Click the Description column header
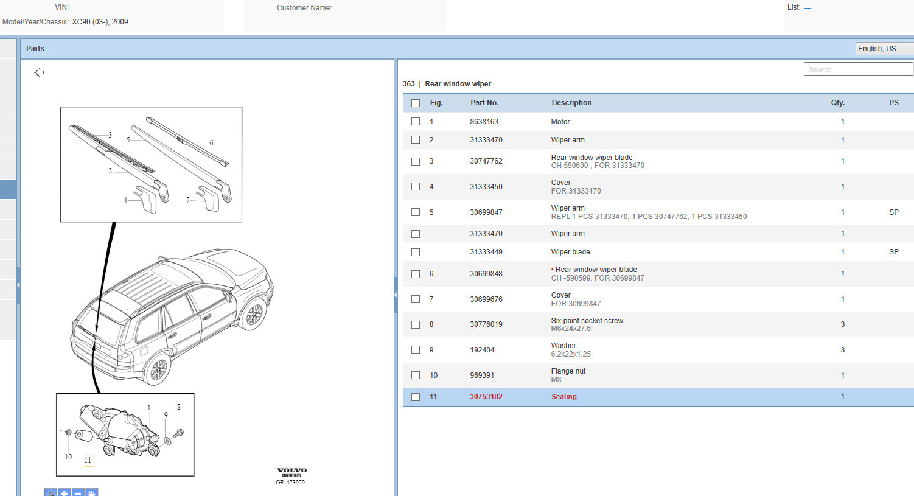 [571, 103]
